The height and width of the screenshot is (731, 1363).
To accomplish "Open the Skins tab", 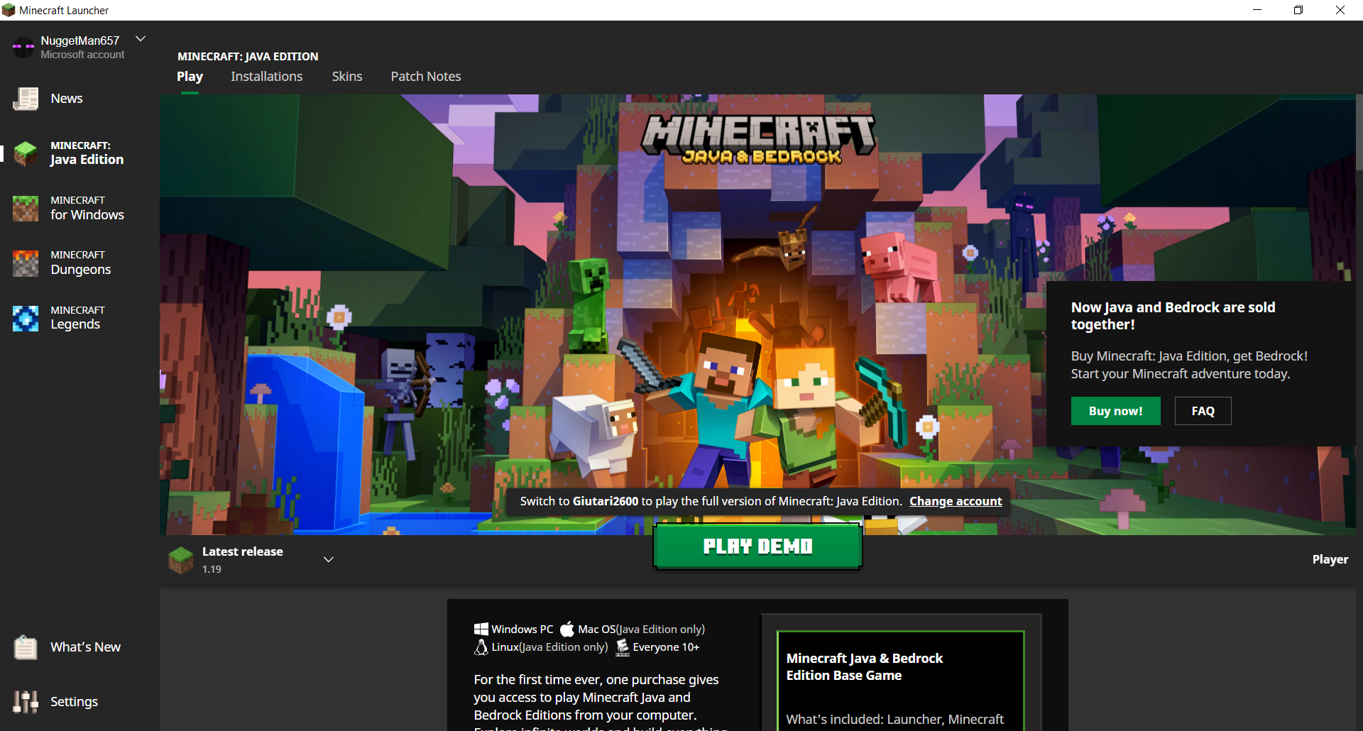I will tap(346, 77).
